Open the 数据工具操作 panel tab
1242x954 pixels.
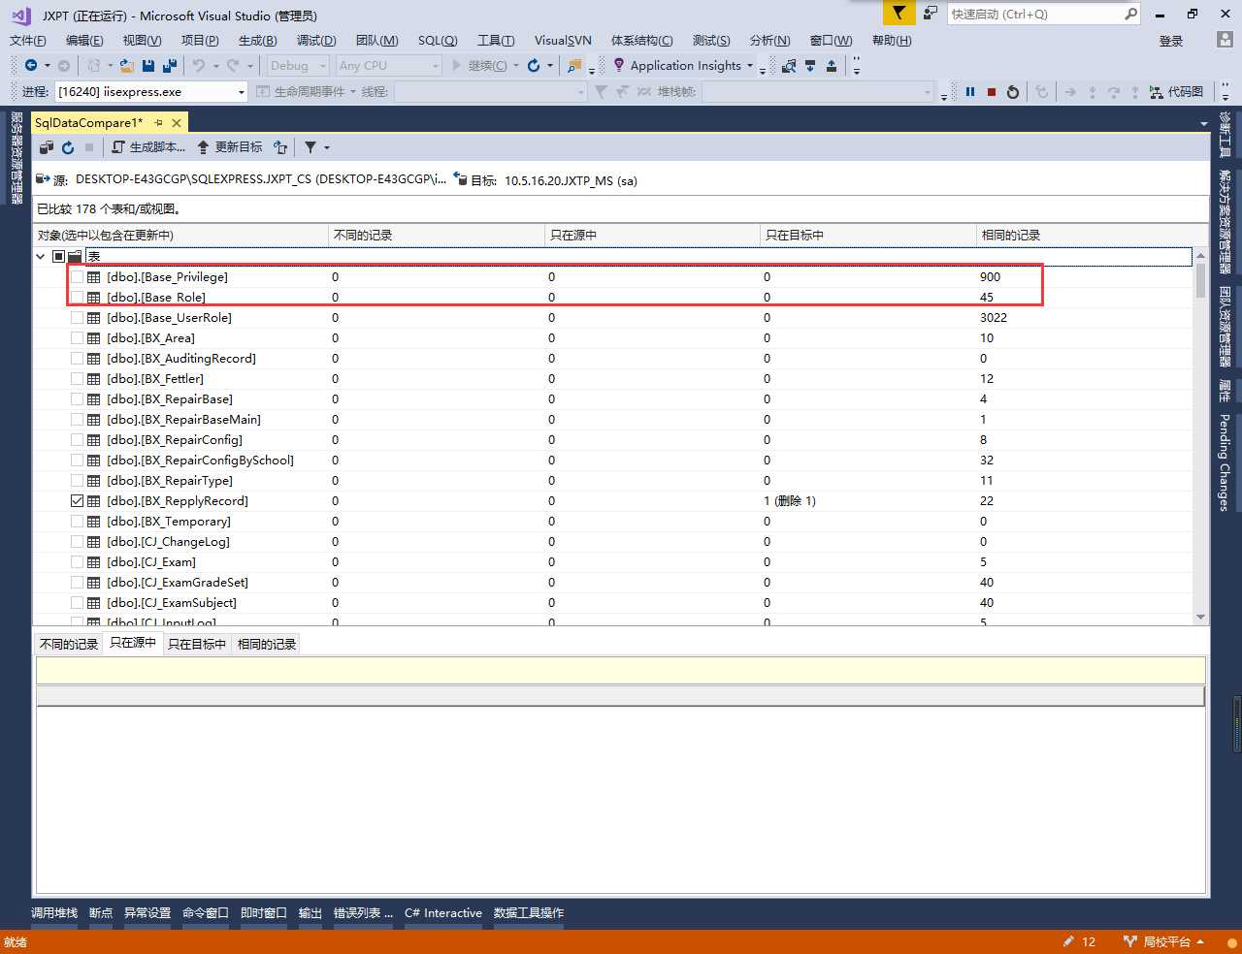click(529, 913)
